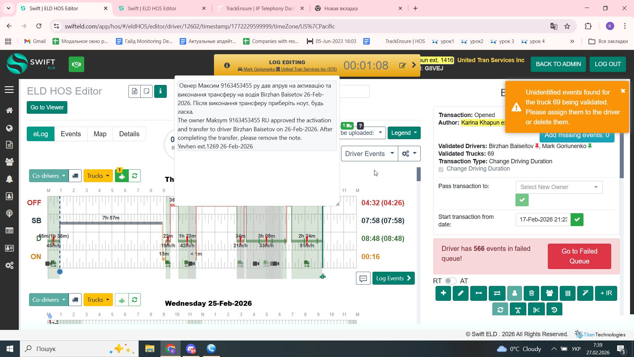The width and height of the screenshot is (634, 357).
Task: Switch to the Events tab
Action: click(71, 134)
